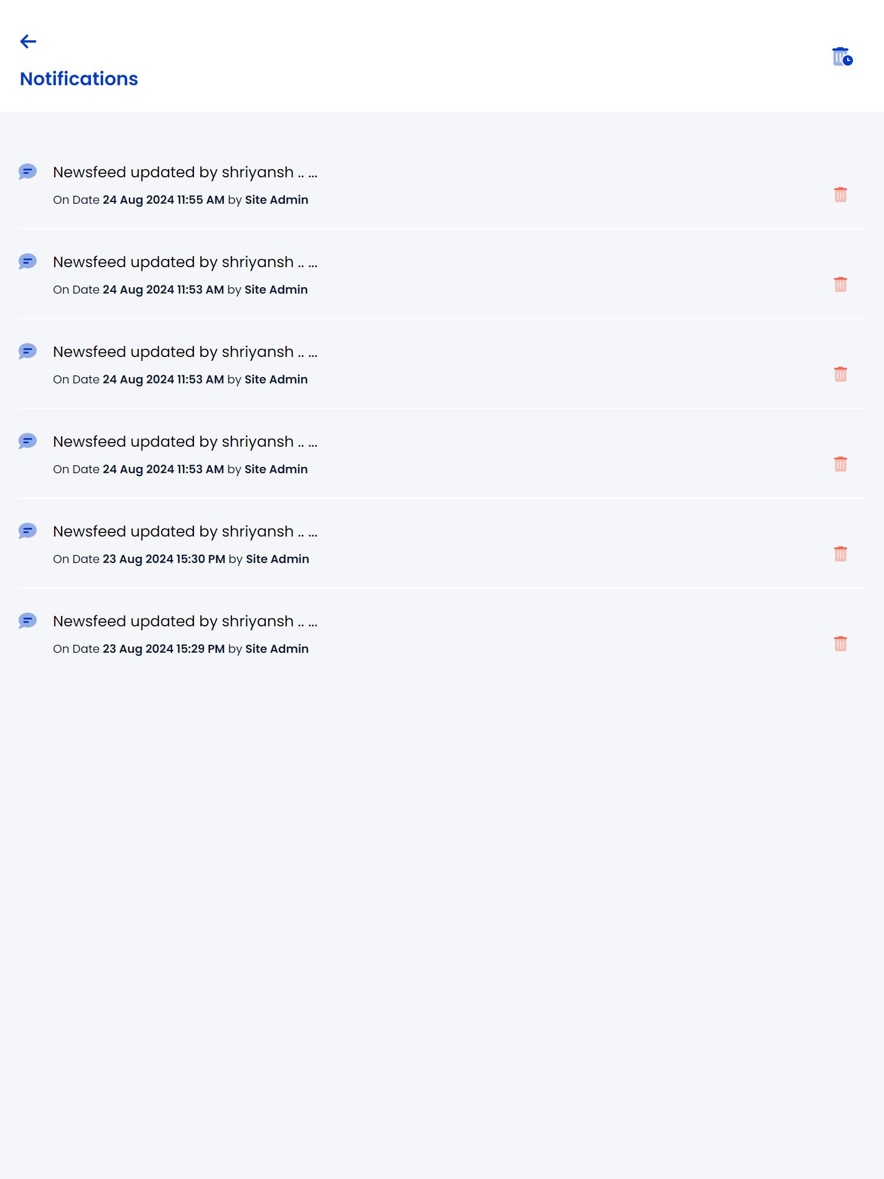Viewport: 884px width, 1179px height.
Task: Click trash icon of third notification
Action: pos(840,374)
